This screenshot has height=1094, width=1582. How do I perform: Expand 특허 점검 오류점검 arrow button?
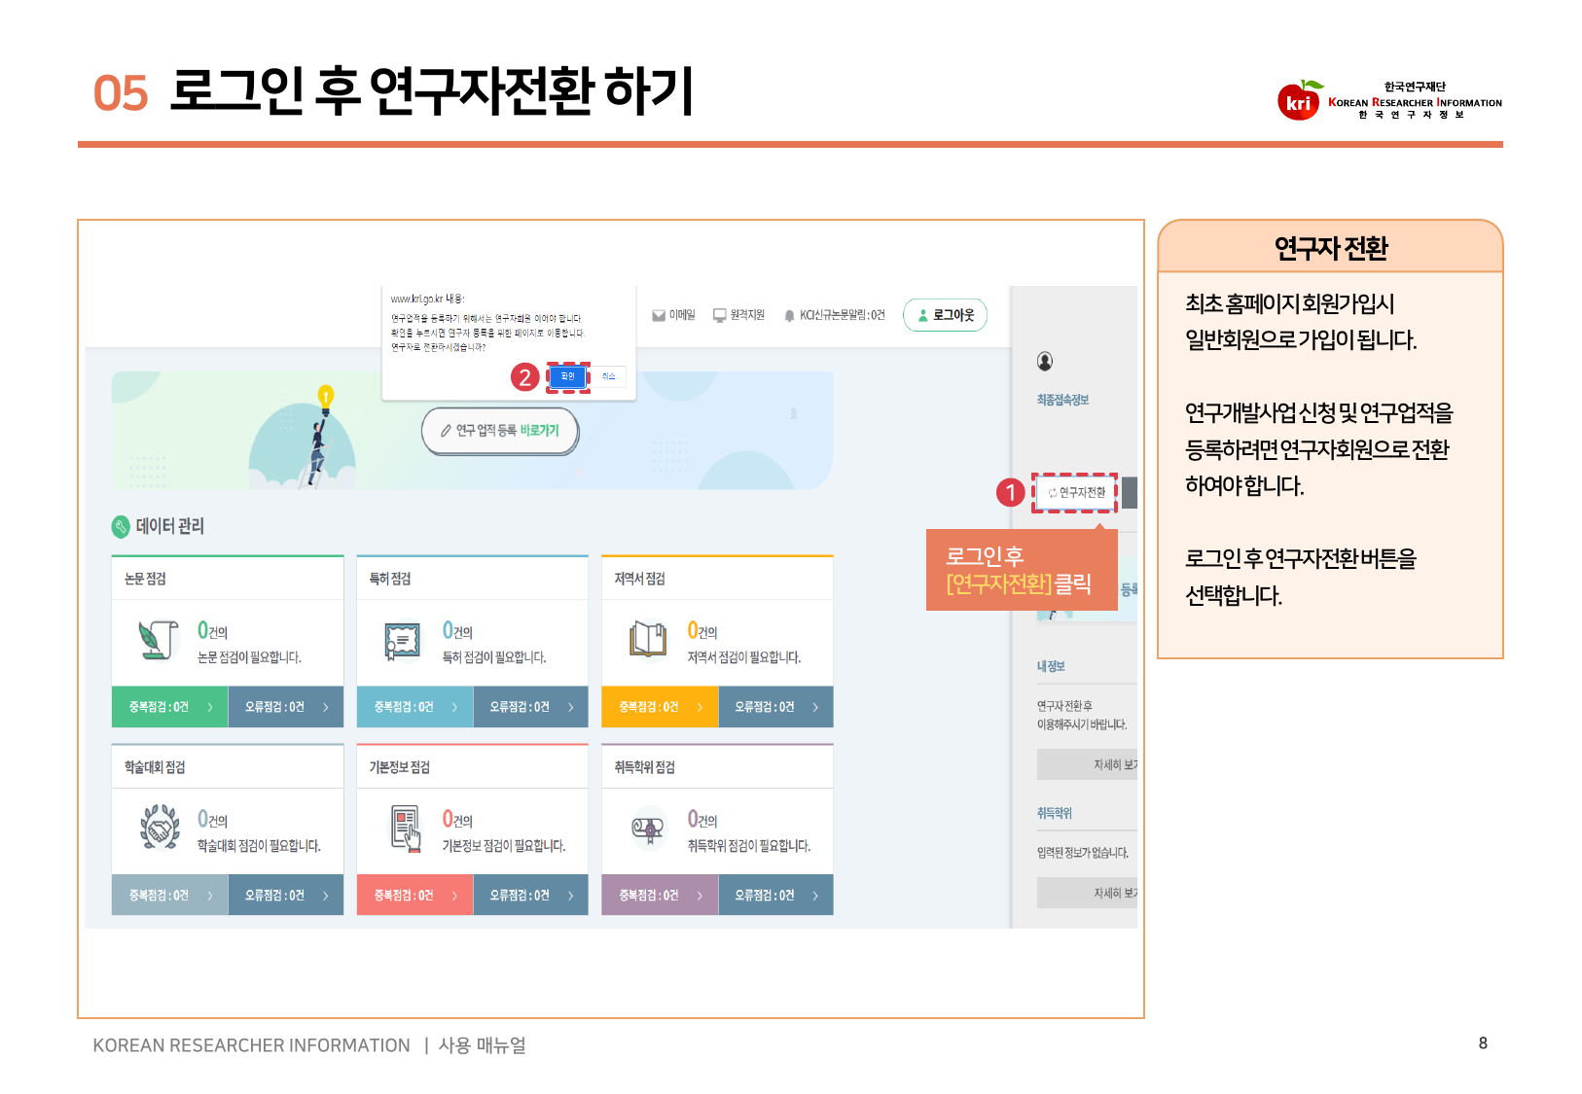[530, 707]
